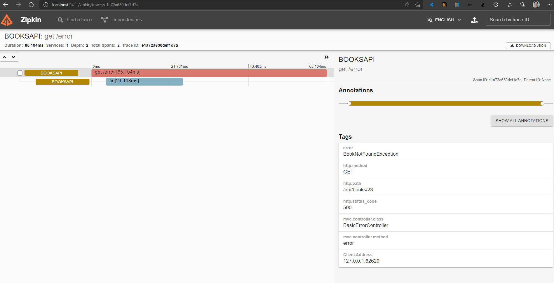Image resolution: width=554 pixels, height=283 pixels.
Task: Select the red get /error span bar
Action: click(x=209, y=73)
